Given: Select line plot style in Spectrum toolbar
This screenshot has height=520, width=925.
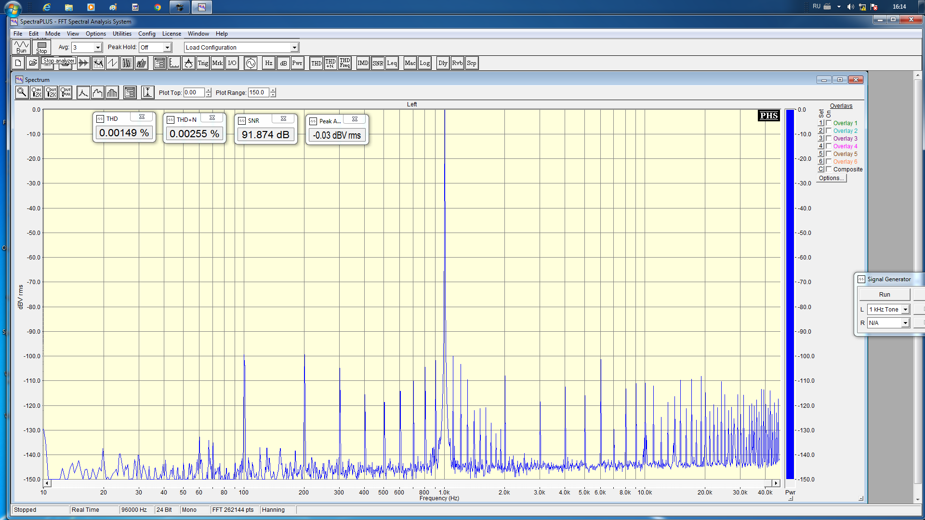Looking at the screenshot, I should click(x=83, y=92).
